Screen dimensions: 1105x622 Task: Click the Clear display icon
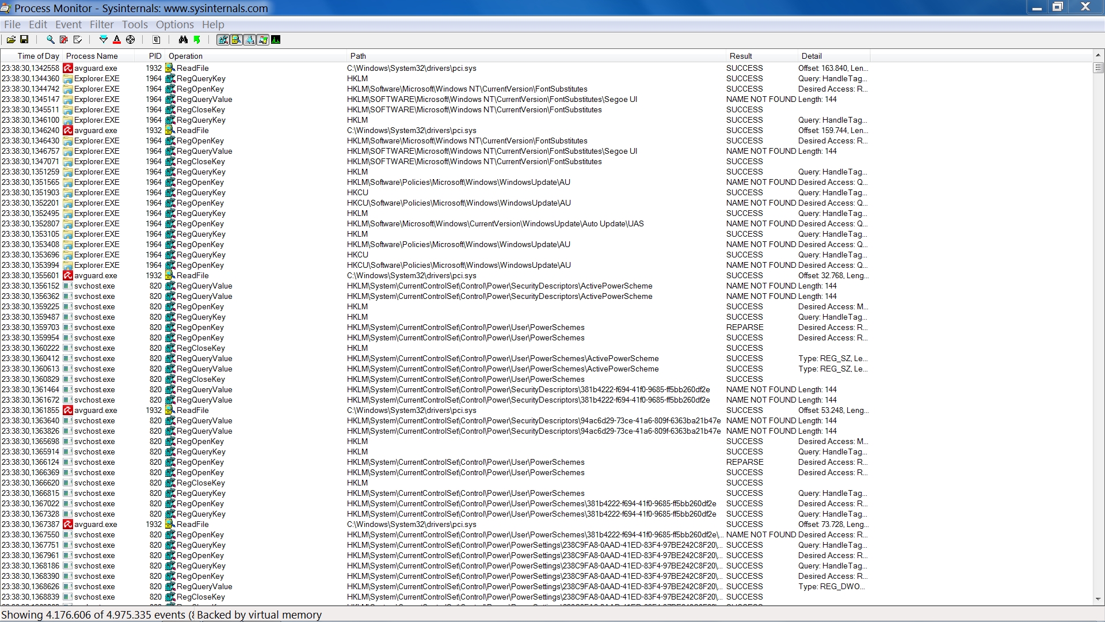[x=78, y=40]
